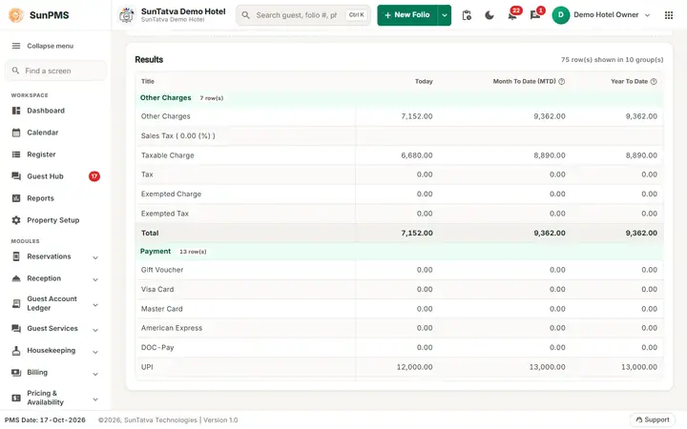Image resolution: width=687 pixels, height=429 pixels.
Task: Open Guest Hub from the sidebar
Action: (45, 176)
